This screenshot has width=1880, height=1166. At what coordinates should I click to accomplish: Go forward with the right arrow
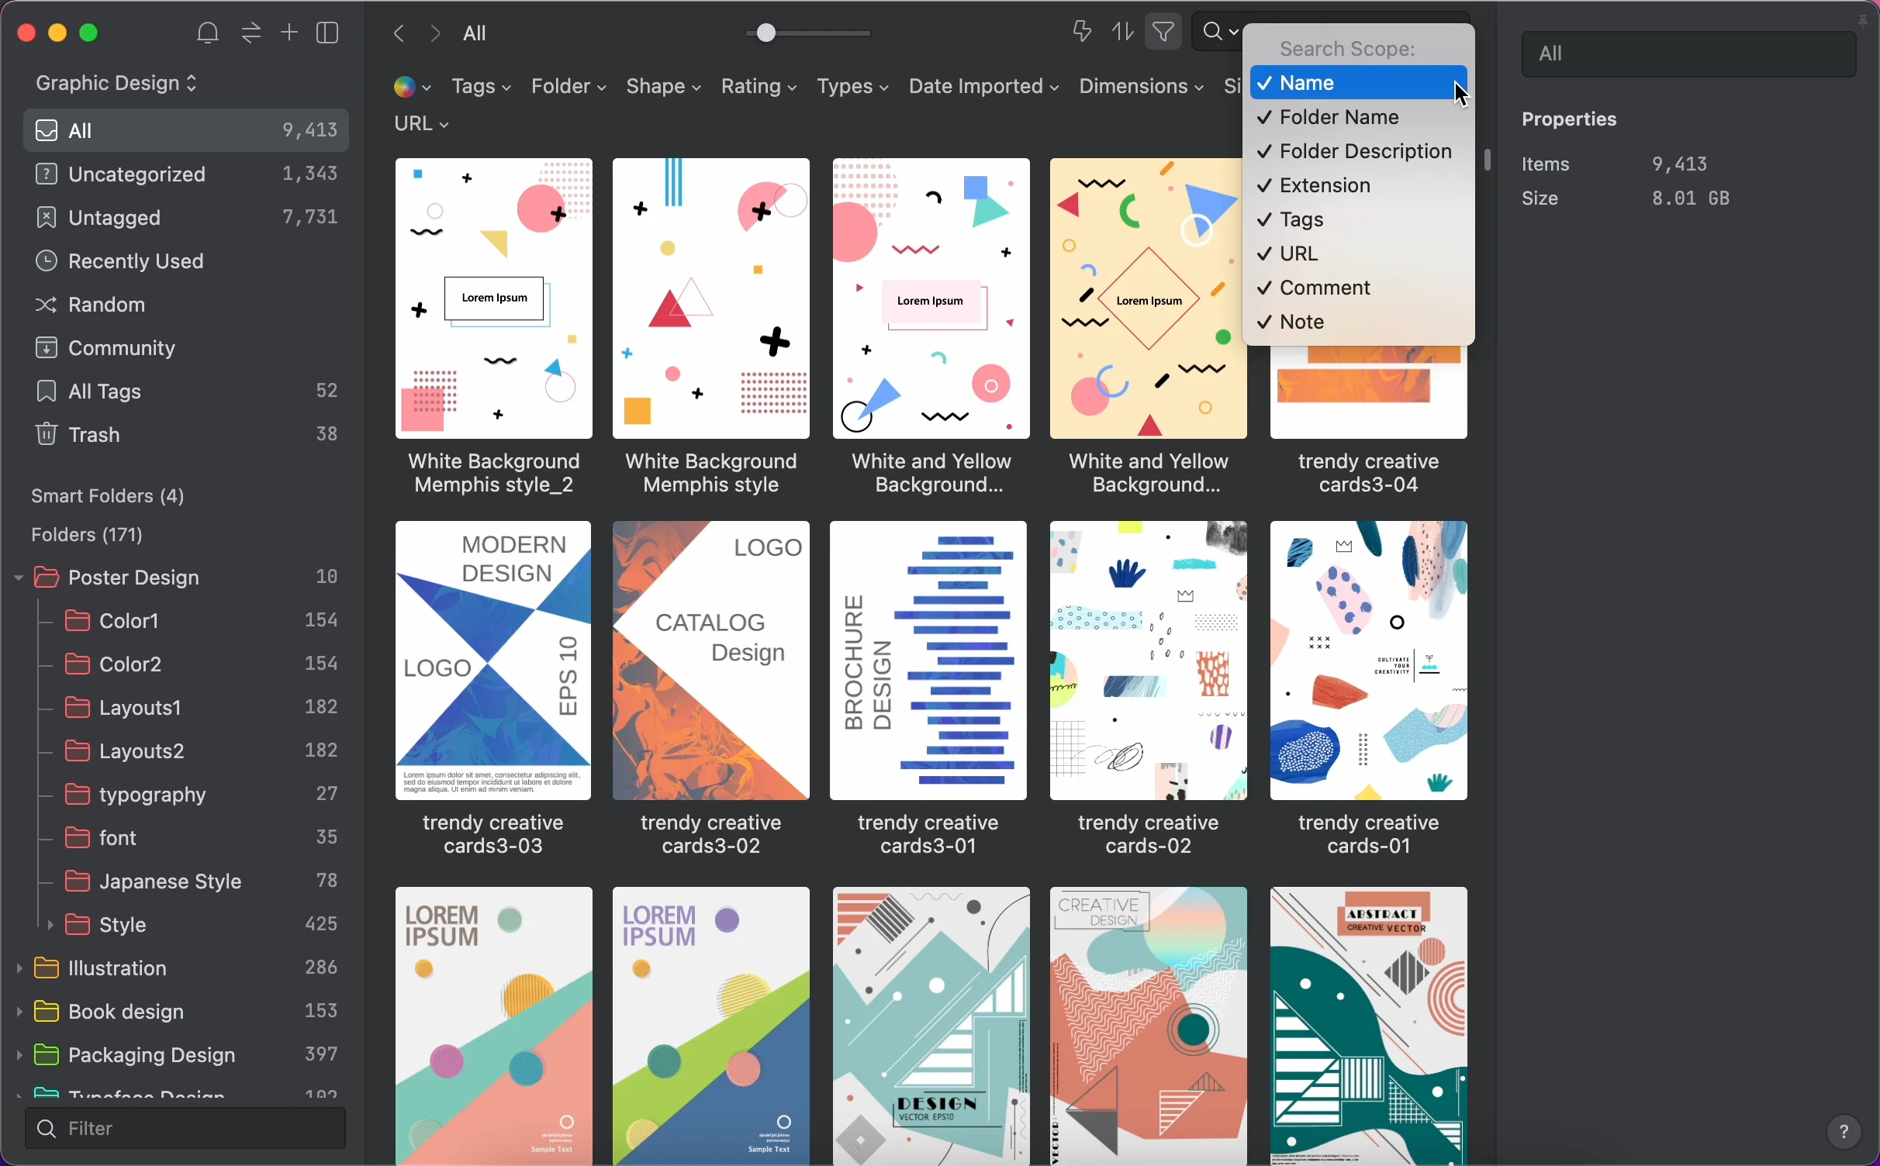tap(436, 33)
